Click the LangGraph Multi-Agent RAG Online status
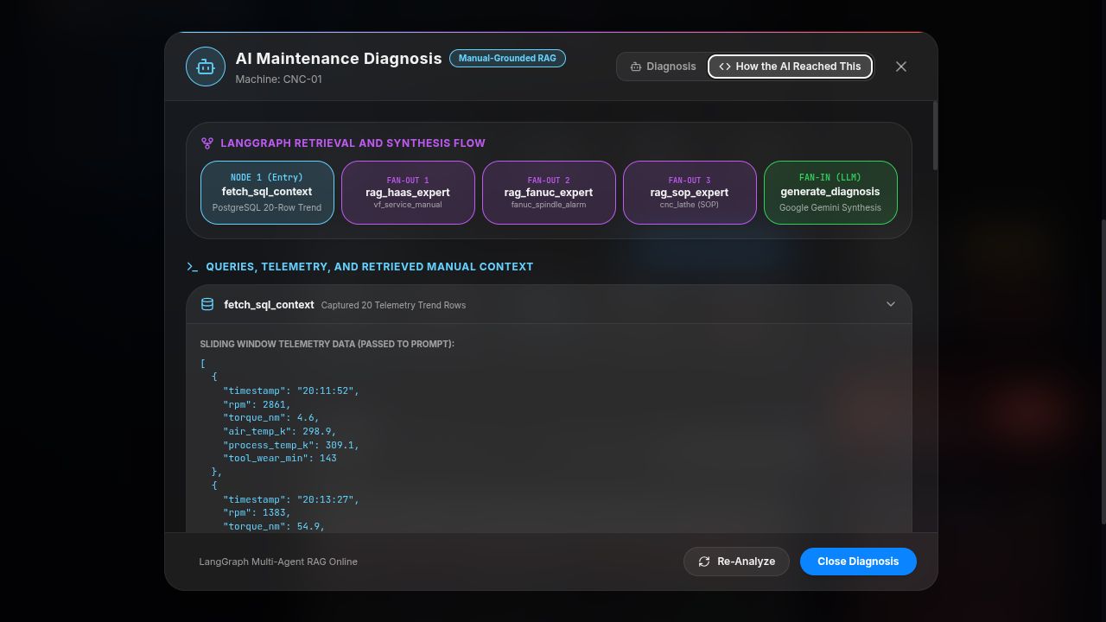 coord(278,562)
